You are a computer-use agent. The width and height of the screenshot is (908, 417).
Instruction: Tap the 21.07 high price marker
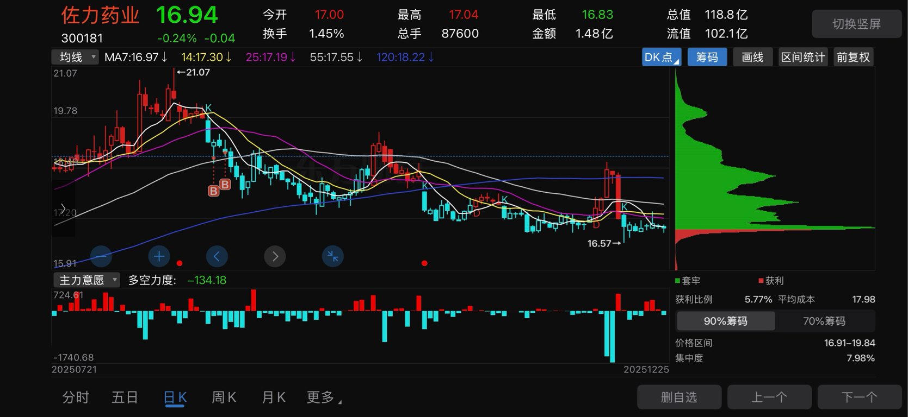[193, 72]
